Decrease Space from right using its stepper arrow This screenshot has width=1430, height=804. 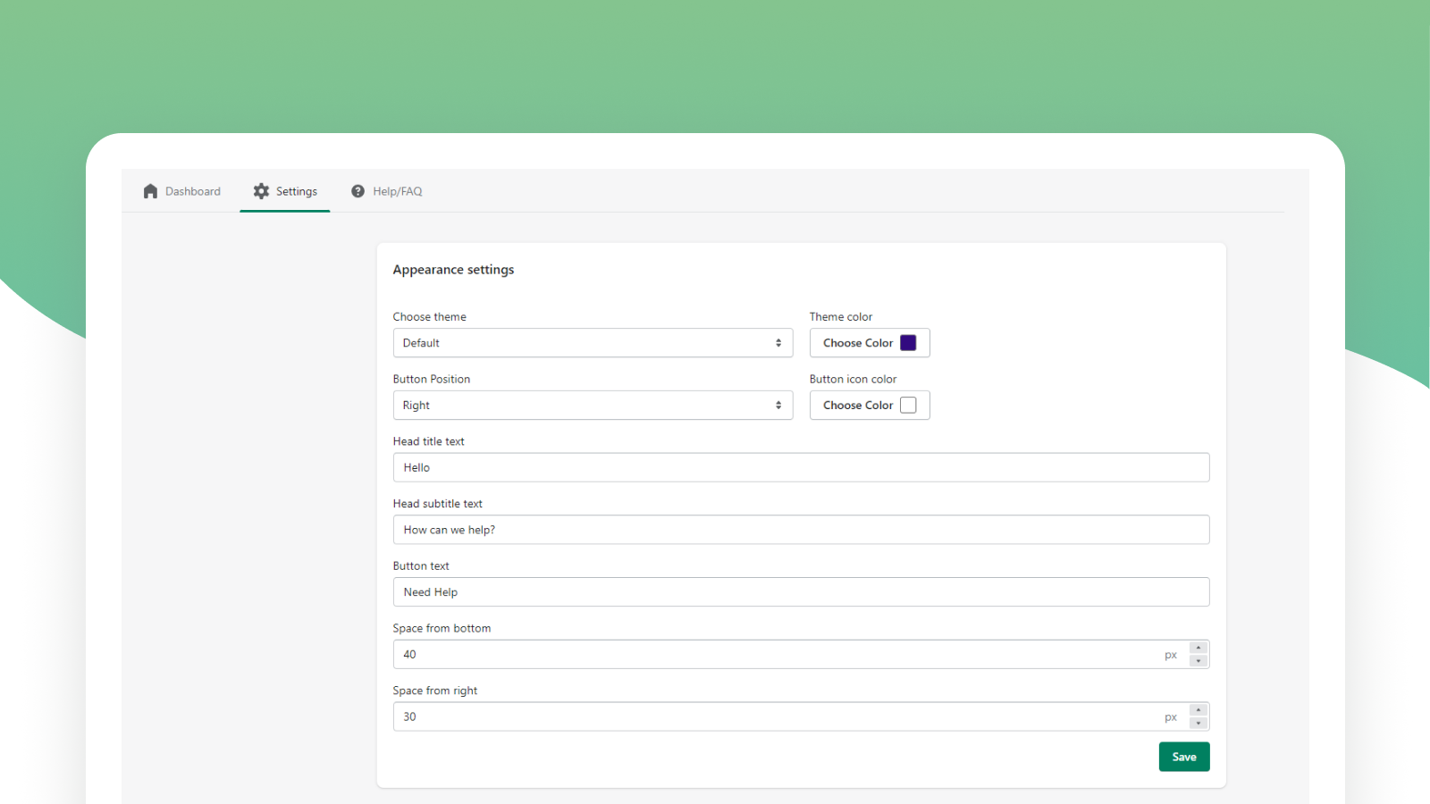[1198, 722]
